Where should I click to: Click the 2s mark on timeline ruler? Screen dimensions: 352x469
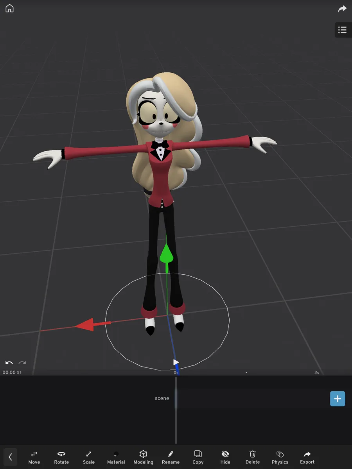tap(317, 372)
